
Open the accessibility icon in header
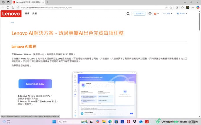tap(150, 14)
